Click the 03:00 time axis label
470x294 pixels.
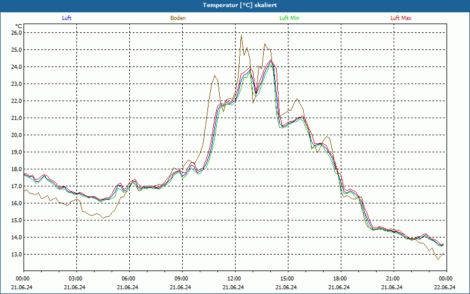(77, 278)
